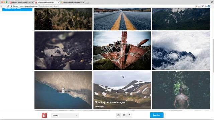Go back to the previous page

click(2, 6)
